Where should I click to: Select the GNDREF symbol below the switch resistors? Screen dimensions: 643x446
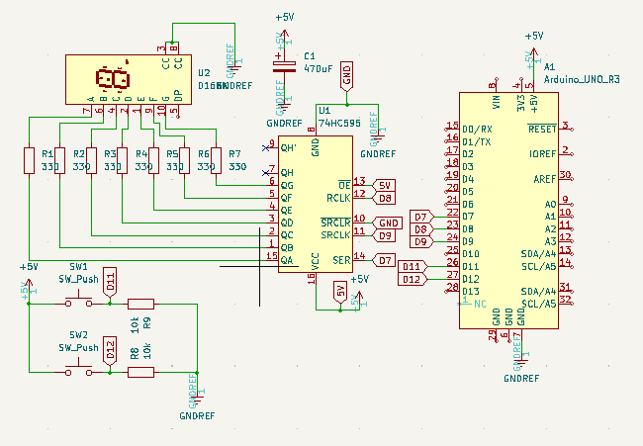(197, 398)
